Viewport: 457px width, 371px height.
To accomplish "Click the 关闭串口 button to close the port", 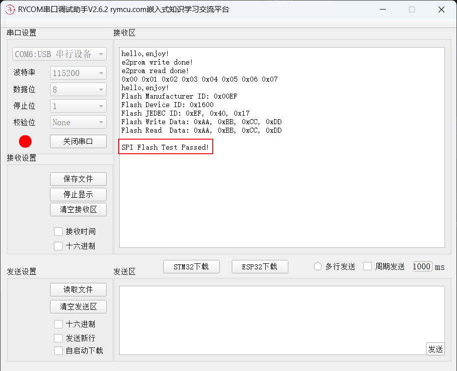I will click(x=78, y=141).
